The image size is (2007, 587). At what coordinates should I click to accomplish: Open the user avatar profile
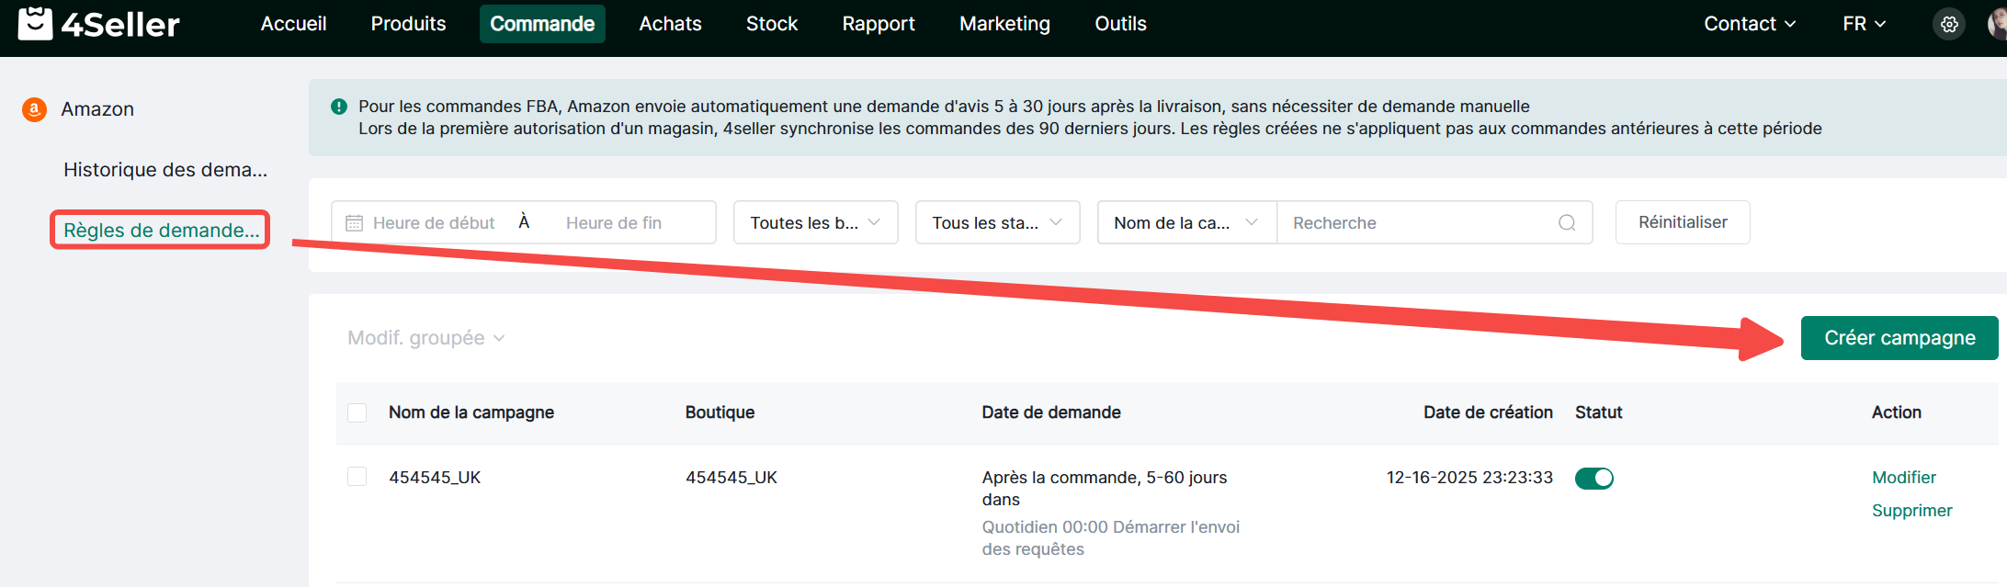1997,25
